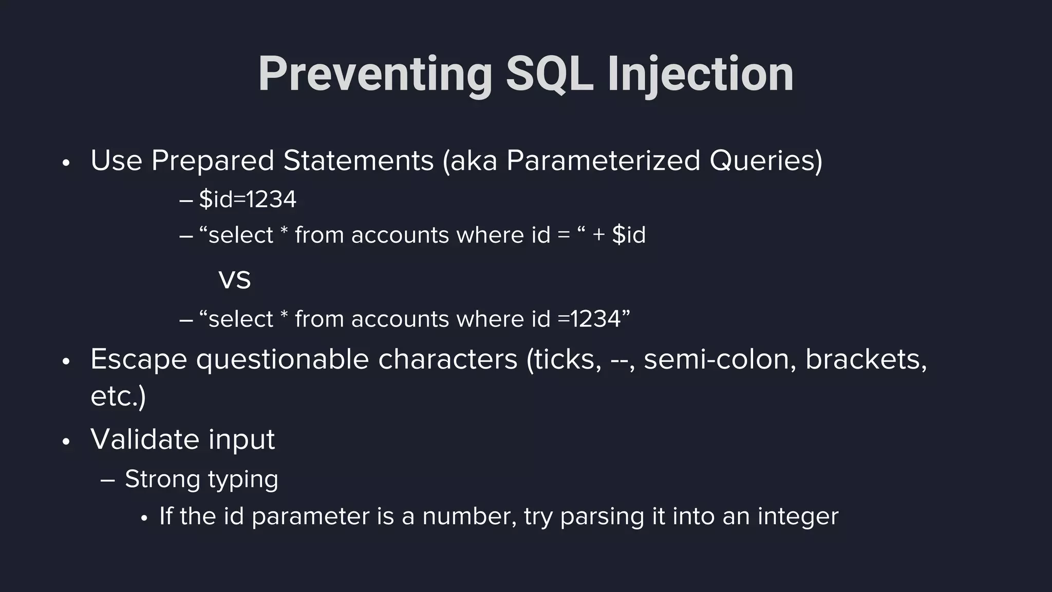1052x592 pixels.
Task: Click the words 'Parameterized Queries)' in first bullet
Action: coord(664,161)
